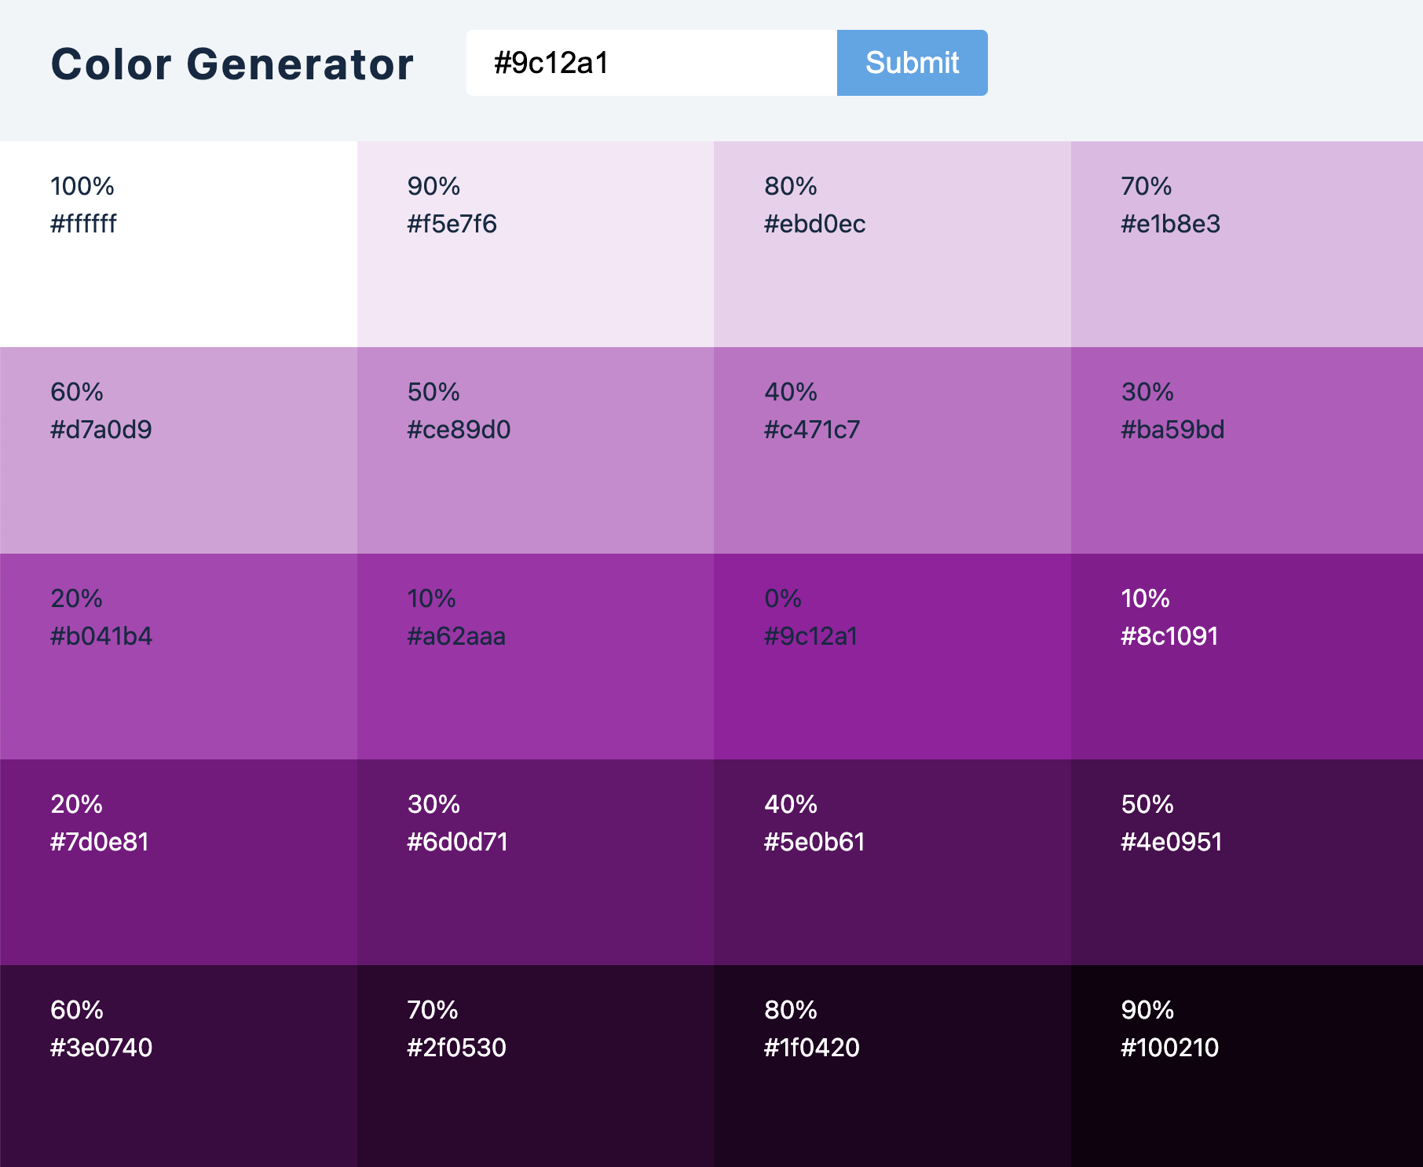Choose the 10% tint swatch #a62aaa
The width and height of the screenshot is (1423, 1167).
point(536,657)
